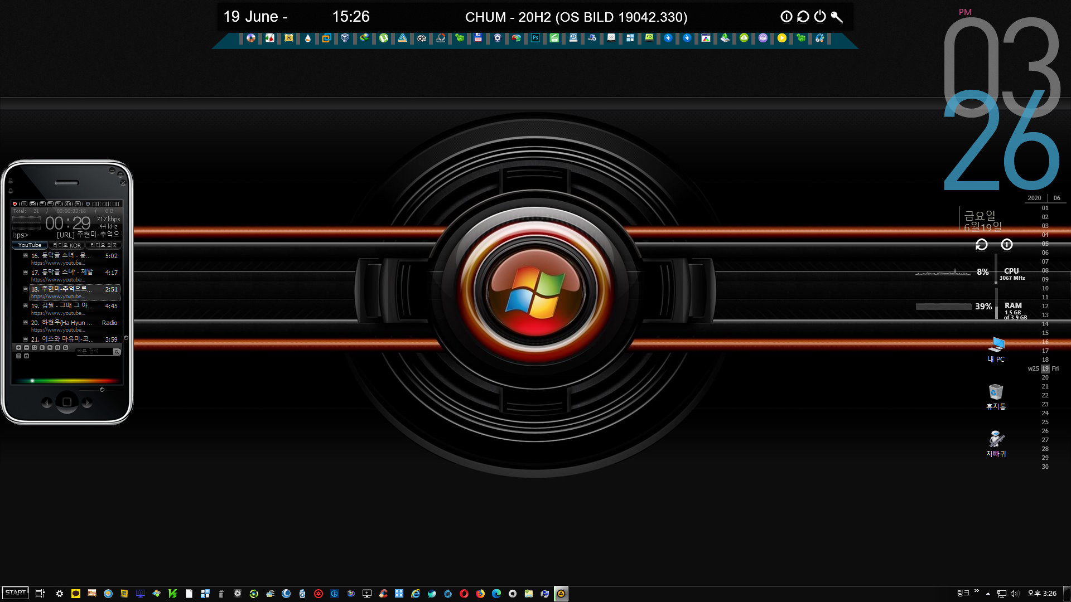Click the green V icon on taskbar

[x=173, y=594]
